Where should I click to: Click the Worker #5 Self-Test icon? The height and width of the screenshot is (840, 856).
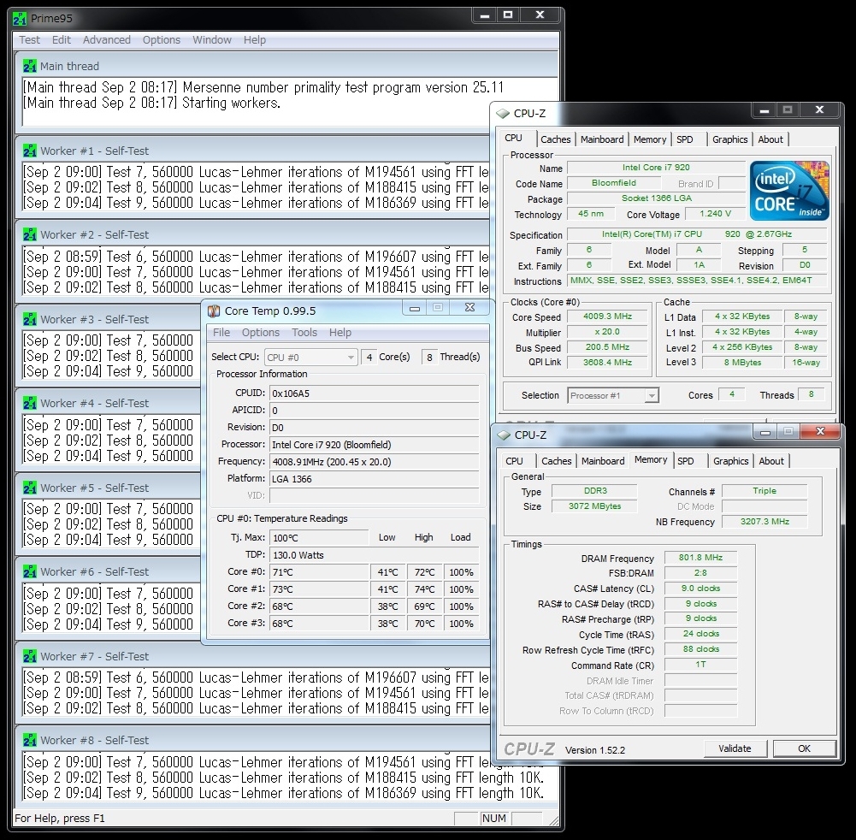[x=29, y=488]
